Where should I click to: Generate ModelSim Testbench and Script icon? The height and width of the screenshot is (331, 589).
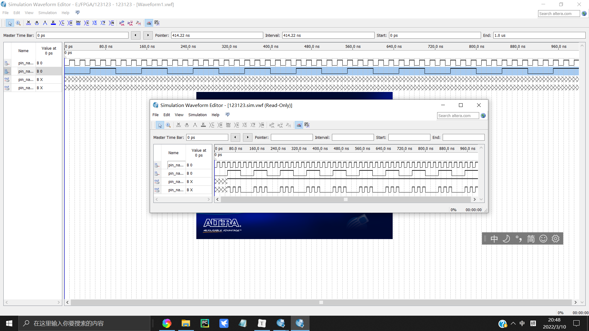138,23
